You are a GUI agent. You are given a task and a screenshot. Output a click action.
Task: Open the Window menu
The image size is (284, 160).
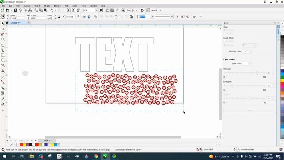[94, 6]
